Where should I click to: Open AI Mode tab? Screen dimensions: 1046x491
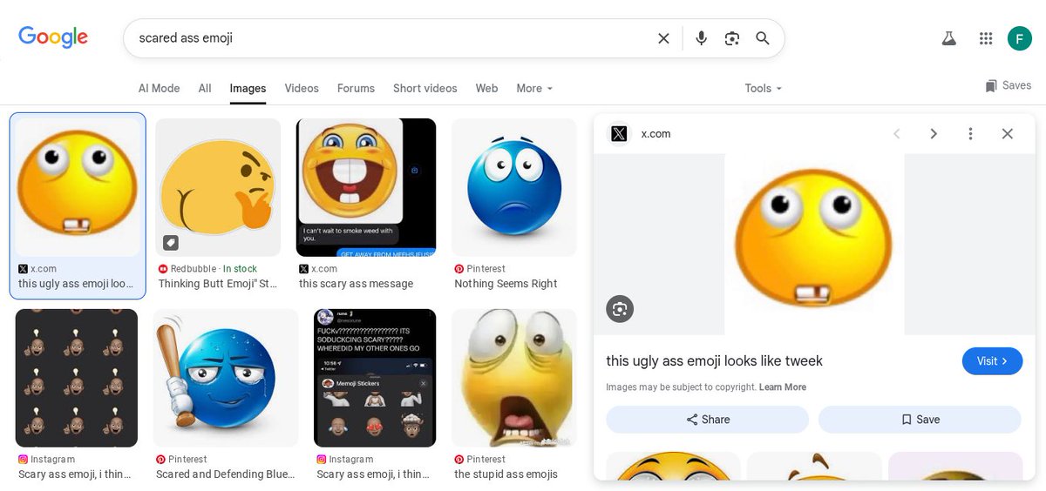coord(159,88)
